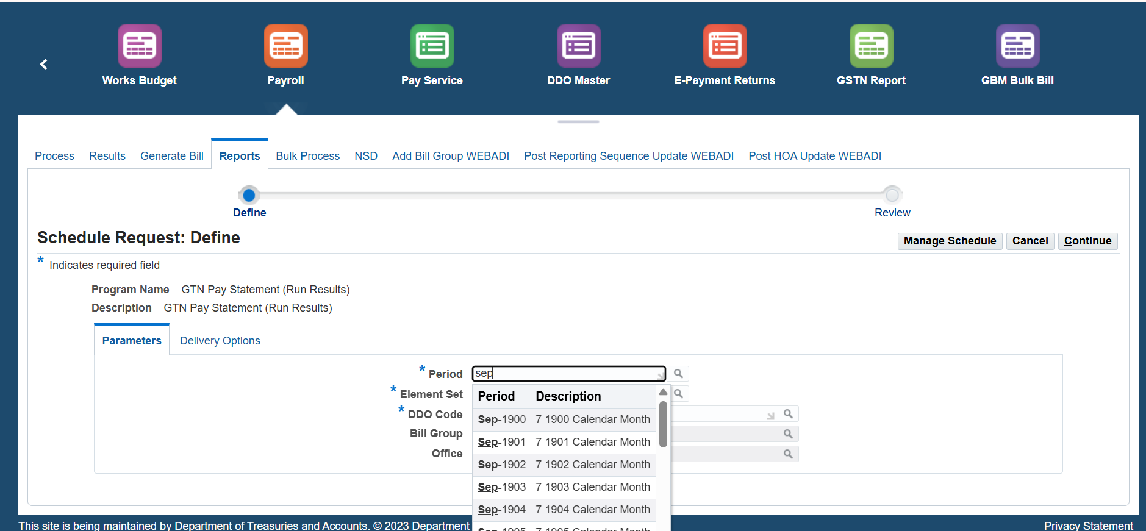This screenshot has width=1146, height=531.
Task: Click the Cancel button
Action: coord(1030,241)
